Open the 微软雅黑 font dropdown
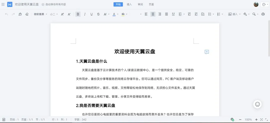The image size is (270, 123). (x=40, y=14)
